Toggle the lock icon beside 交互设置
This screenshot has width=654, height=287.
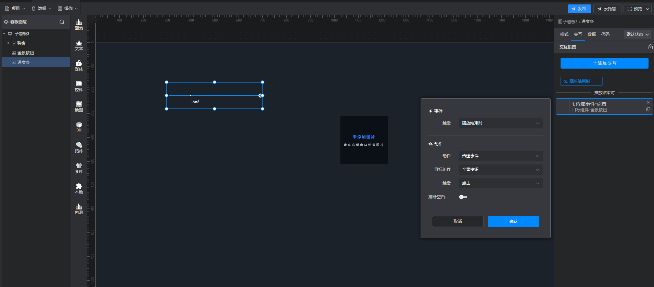pos(650,47)
